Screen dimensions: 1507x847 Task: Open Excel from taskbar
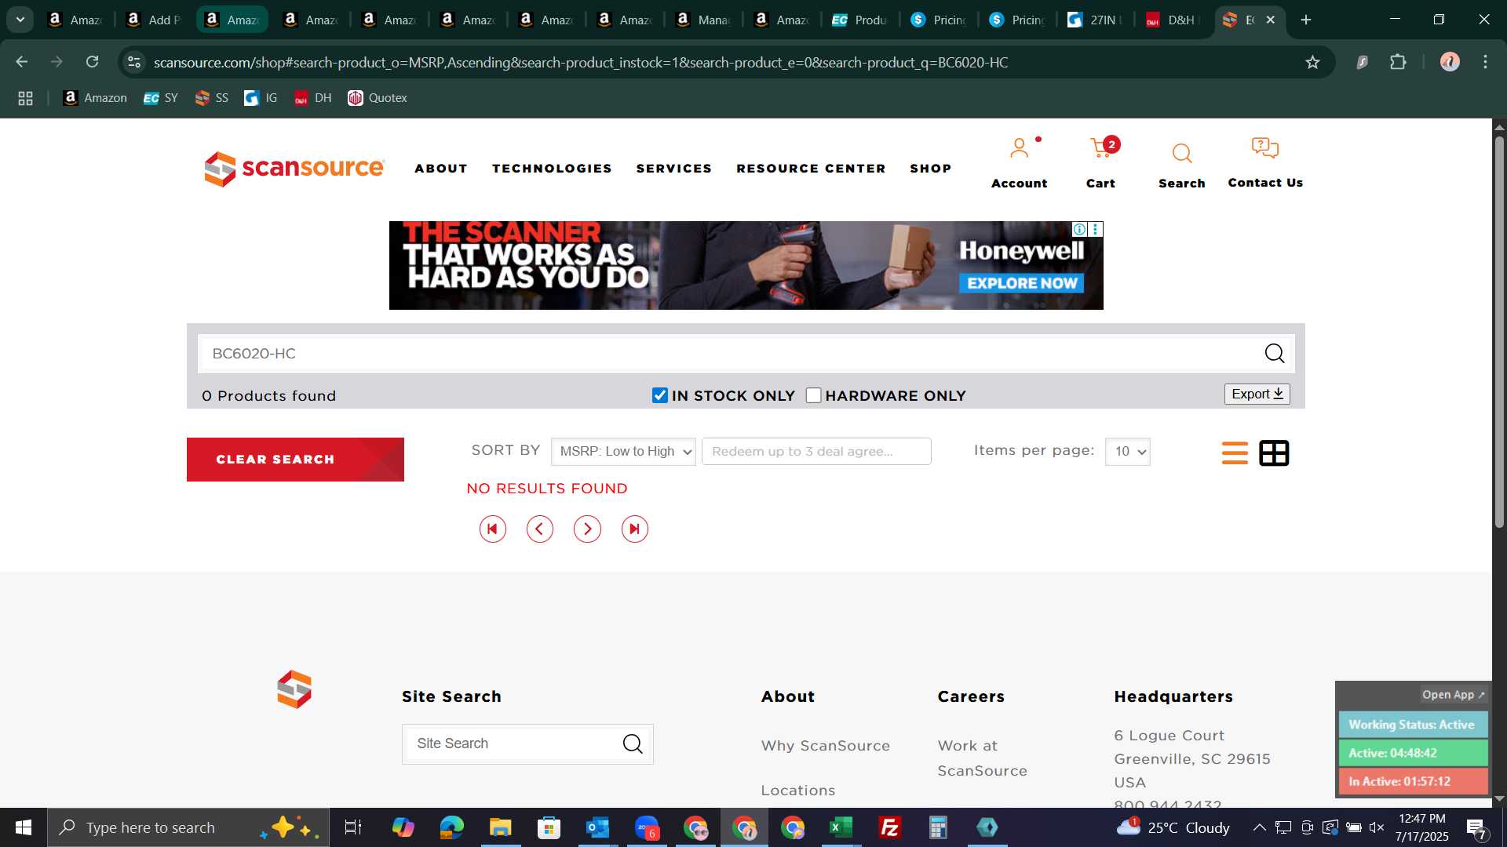(841, 827)
